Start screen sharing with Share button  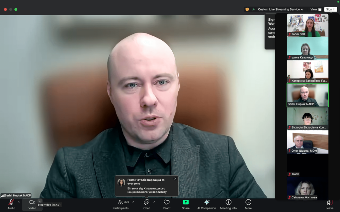click(x=186, y=204)
